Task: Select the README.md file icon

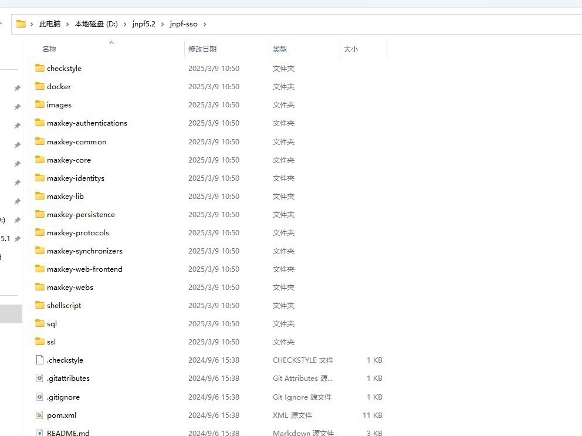Action: (40, 432)
